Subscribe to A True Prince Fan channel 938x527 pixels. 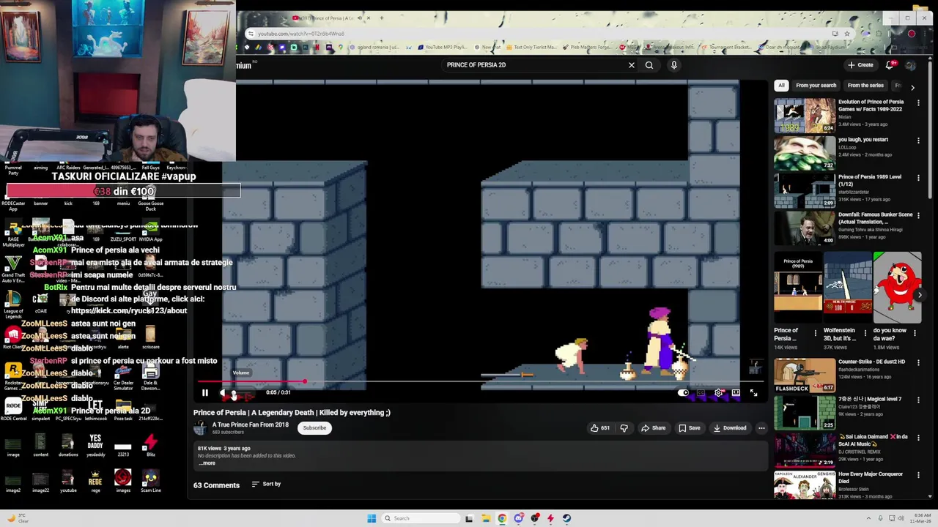click(314, 428)
